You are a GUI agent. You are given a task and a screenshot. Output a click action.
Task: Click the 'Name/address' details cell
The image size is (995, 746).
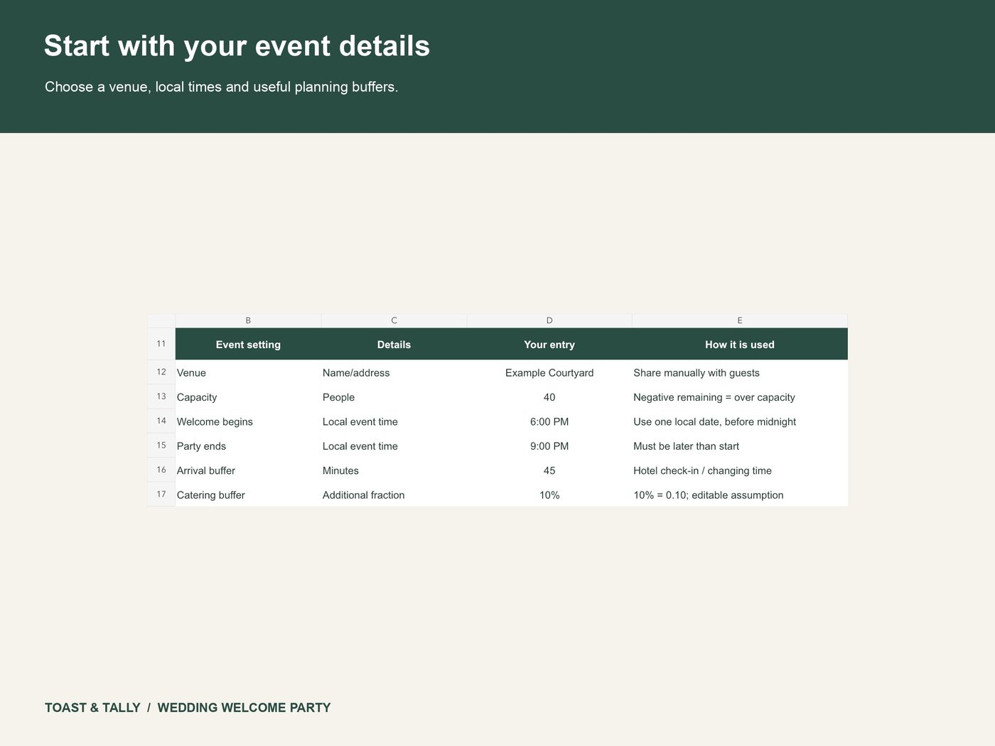coord(394,373)
